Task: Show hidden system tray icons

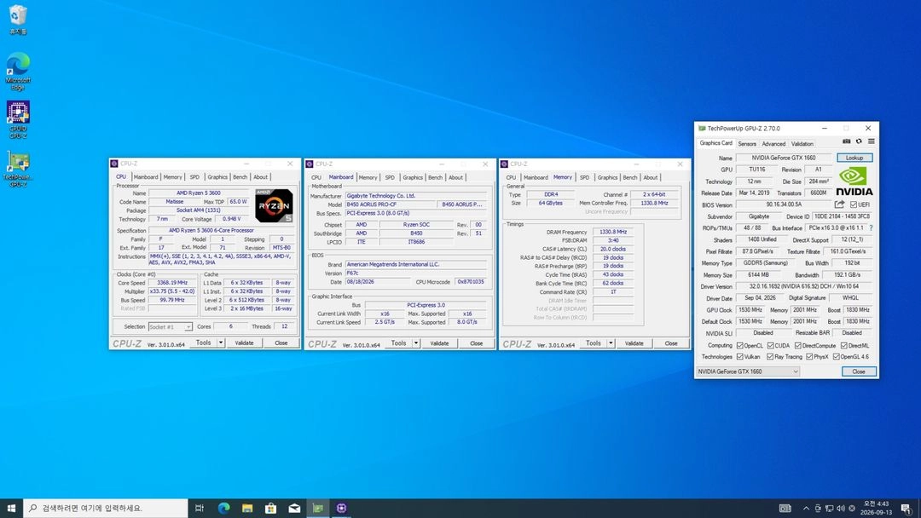Action: click(x=806, y=508)
